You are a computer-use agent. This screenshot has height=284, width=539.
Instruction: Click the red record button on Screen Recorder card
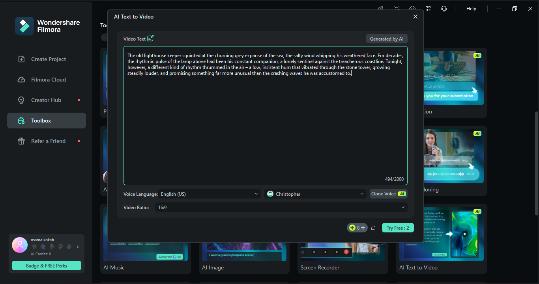coord(346,252)
